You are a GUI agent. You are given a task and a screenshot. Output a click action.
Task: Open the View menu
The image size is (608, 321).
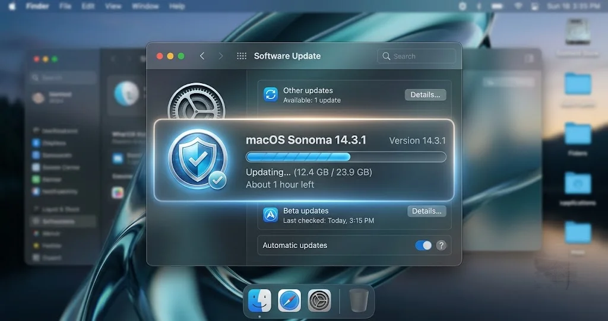(113, 6)
